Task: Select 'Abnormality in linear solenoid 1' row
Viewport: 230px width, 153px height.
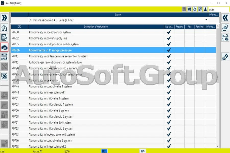Action: [113, 92]
